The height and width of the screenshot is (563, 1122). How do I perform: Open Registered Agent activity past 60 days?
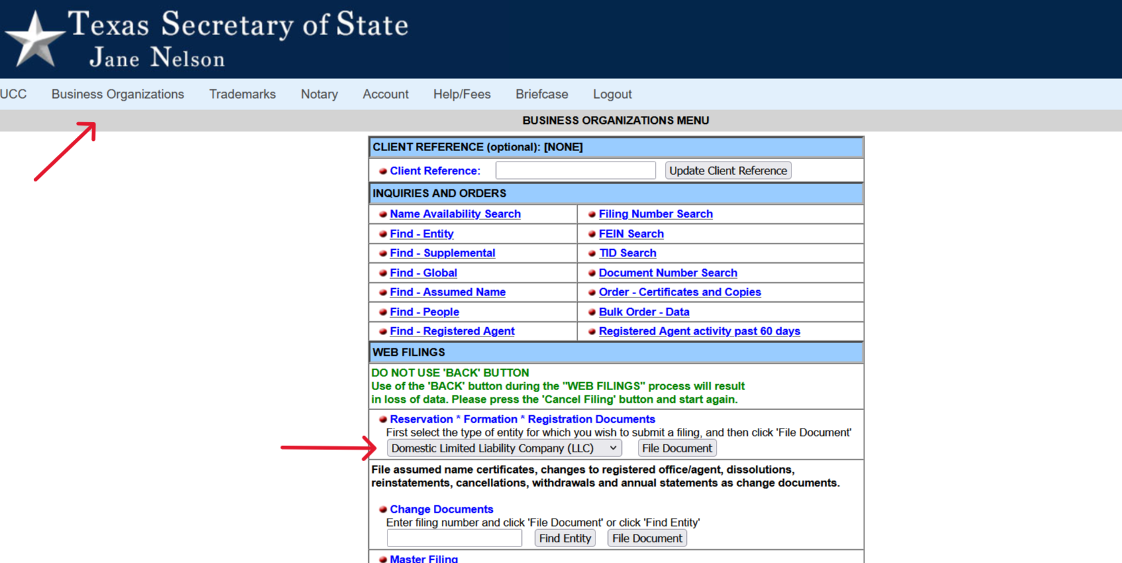pos(699,331)
